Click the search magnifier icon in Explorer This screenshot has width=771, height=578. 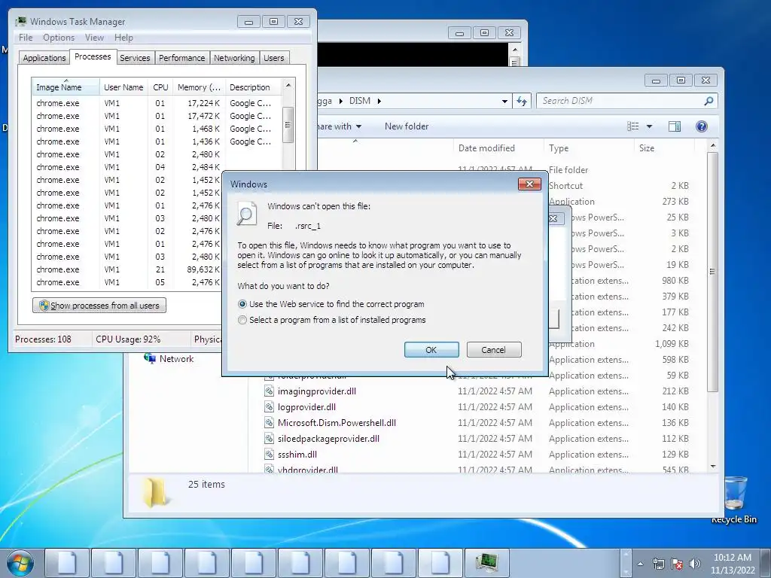coord(709,101)
